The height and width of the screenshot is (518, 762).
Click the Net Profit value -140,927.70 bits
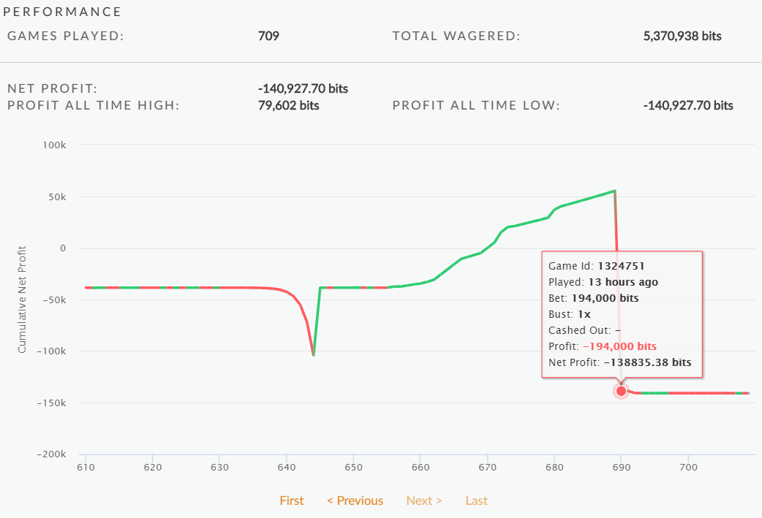pos(303,89)
